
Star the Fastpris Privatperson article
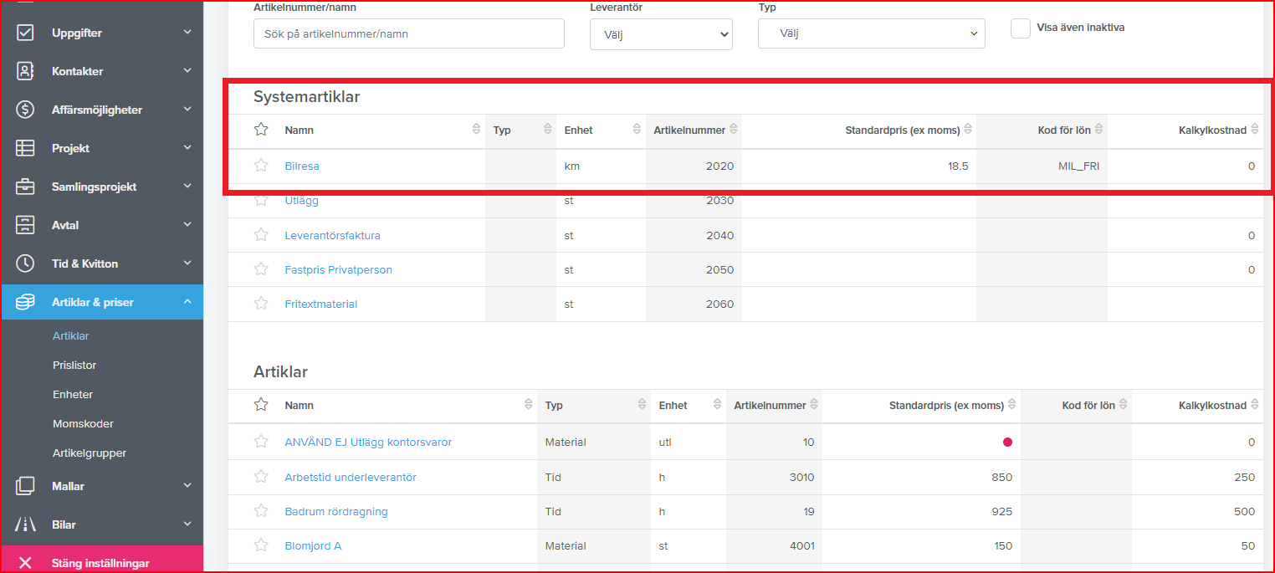tap(261, 269)
